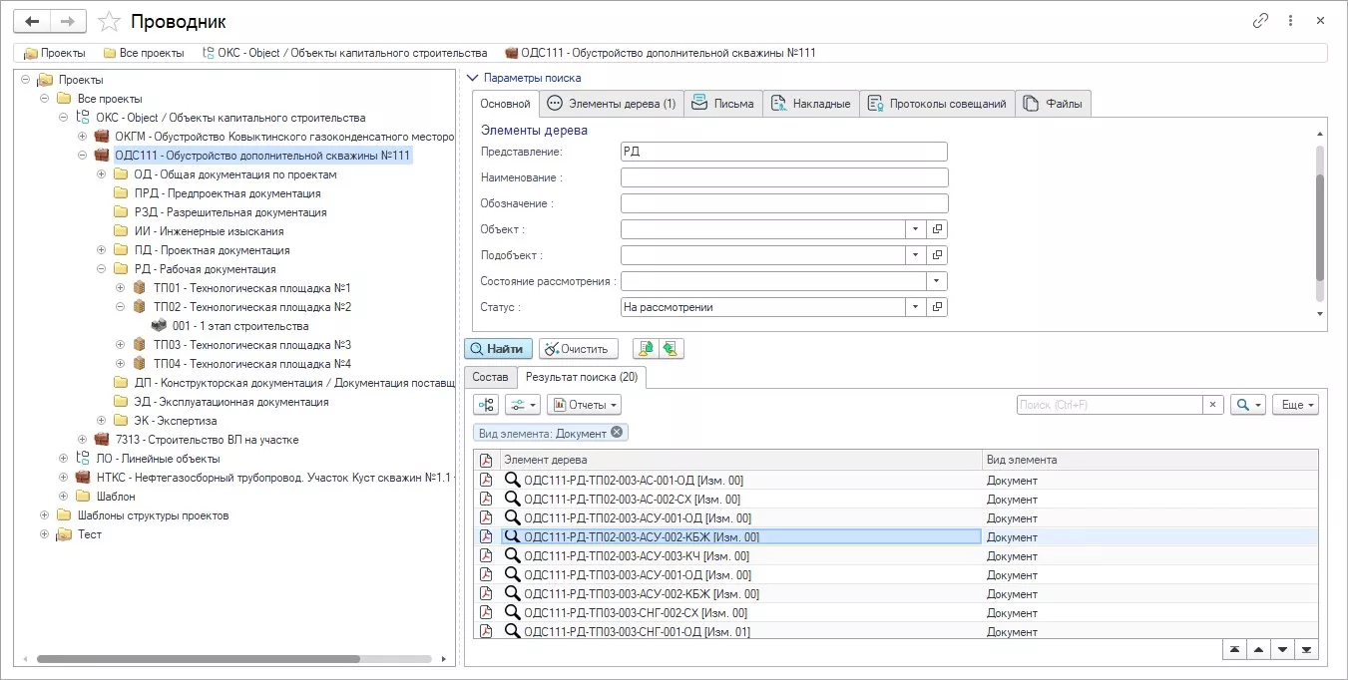Remove the Вид элемента: Документ filter chip

point(617,433)
